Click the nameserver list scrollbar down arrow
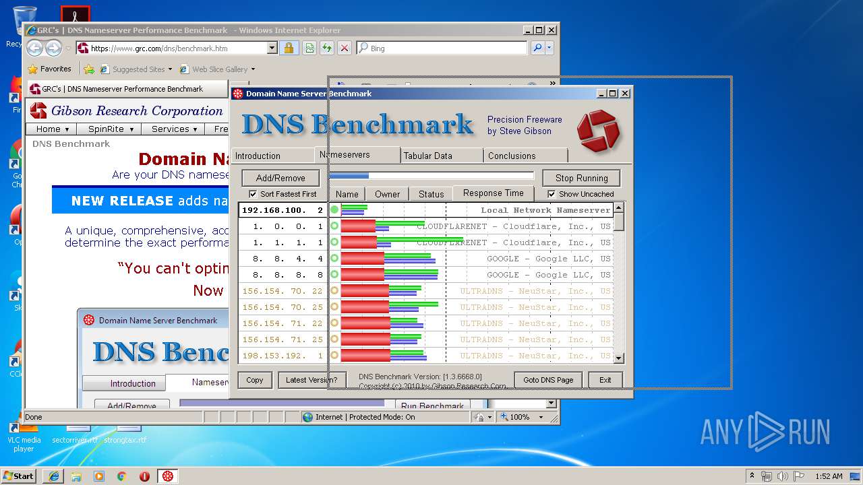 pos(619,358)
